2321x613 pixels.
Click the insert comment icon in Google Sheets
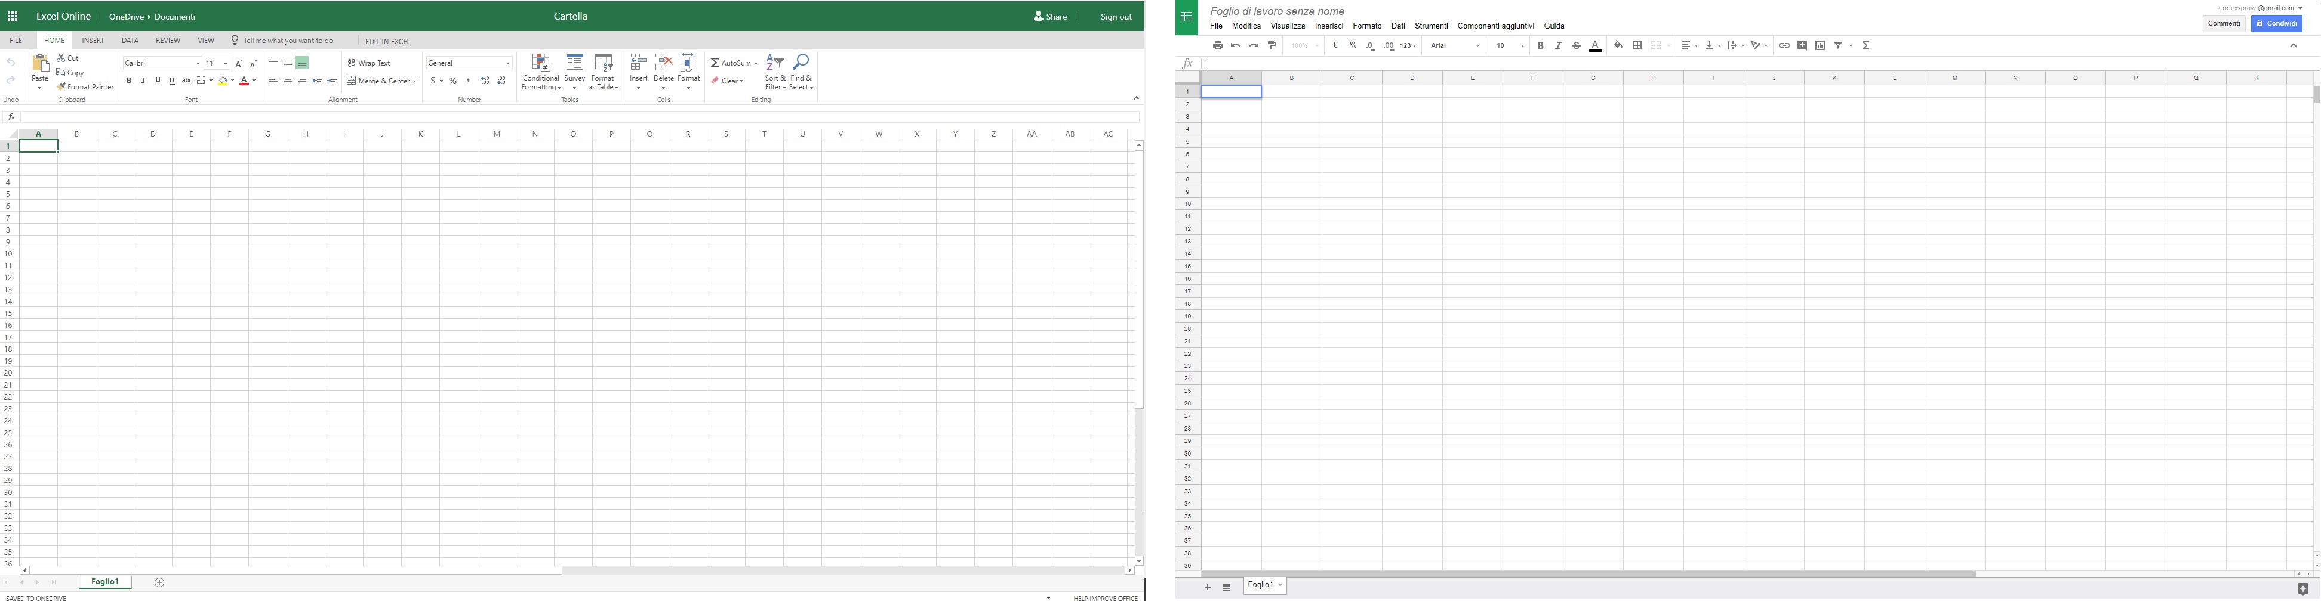click(x=1802, y=45)
